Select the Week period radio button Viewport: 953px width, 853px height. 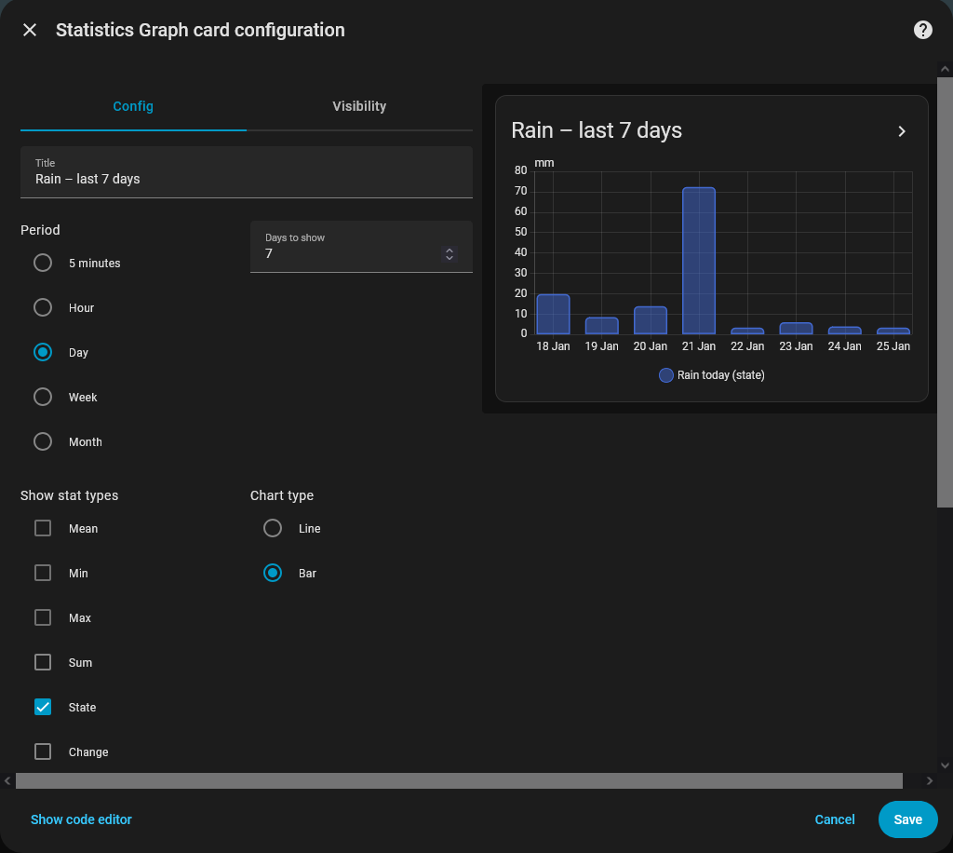point(43,398)
